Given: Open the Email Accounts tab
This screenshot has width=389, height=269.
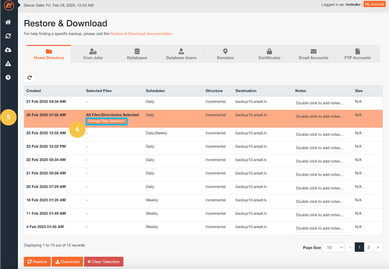Looking at the screenshot, I should click(x=313, y=54).
